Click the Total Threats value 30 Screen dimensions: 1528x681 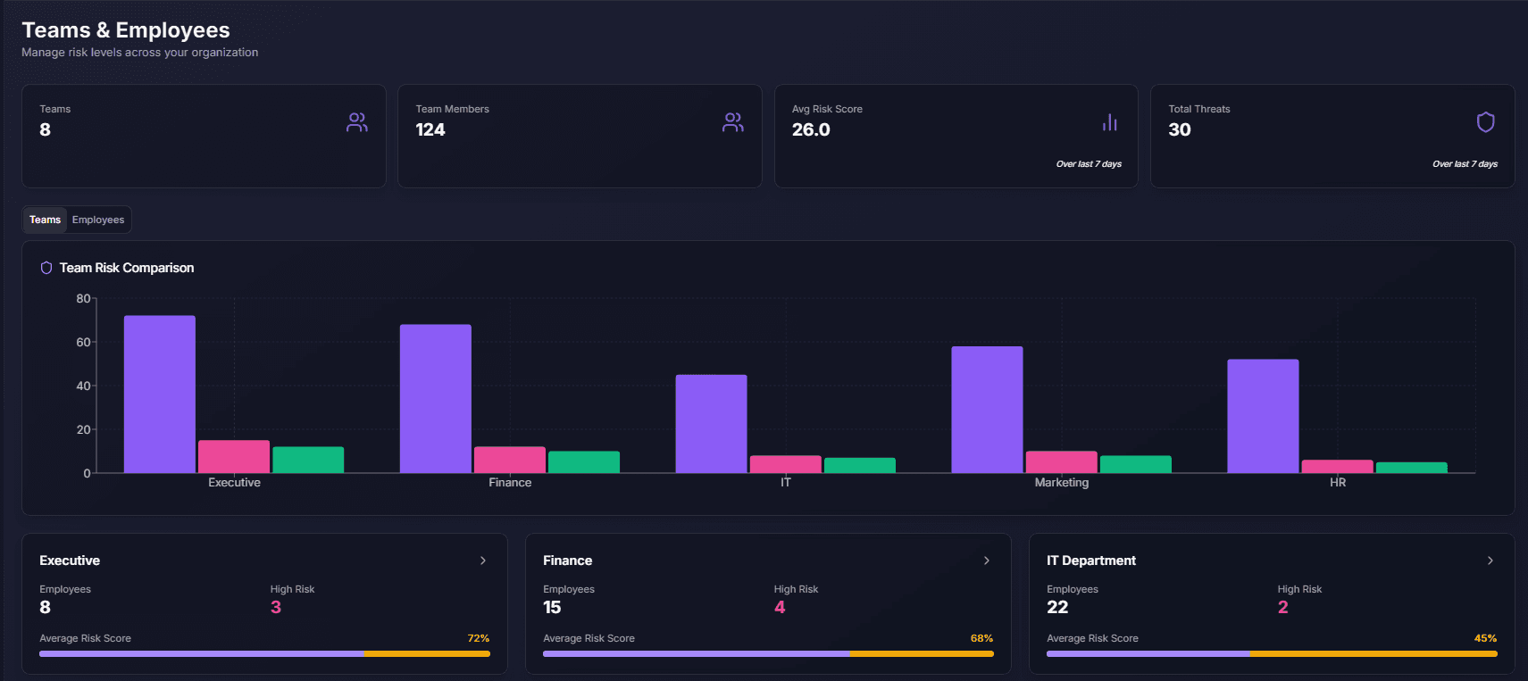pos(1180,129)
